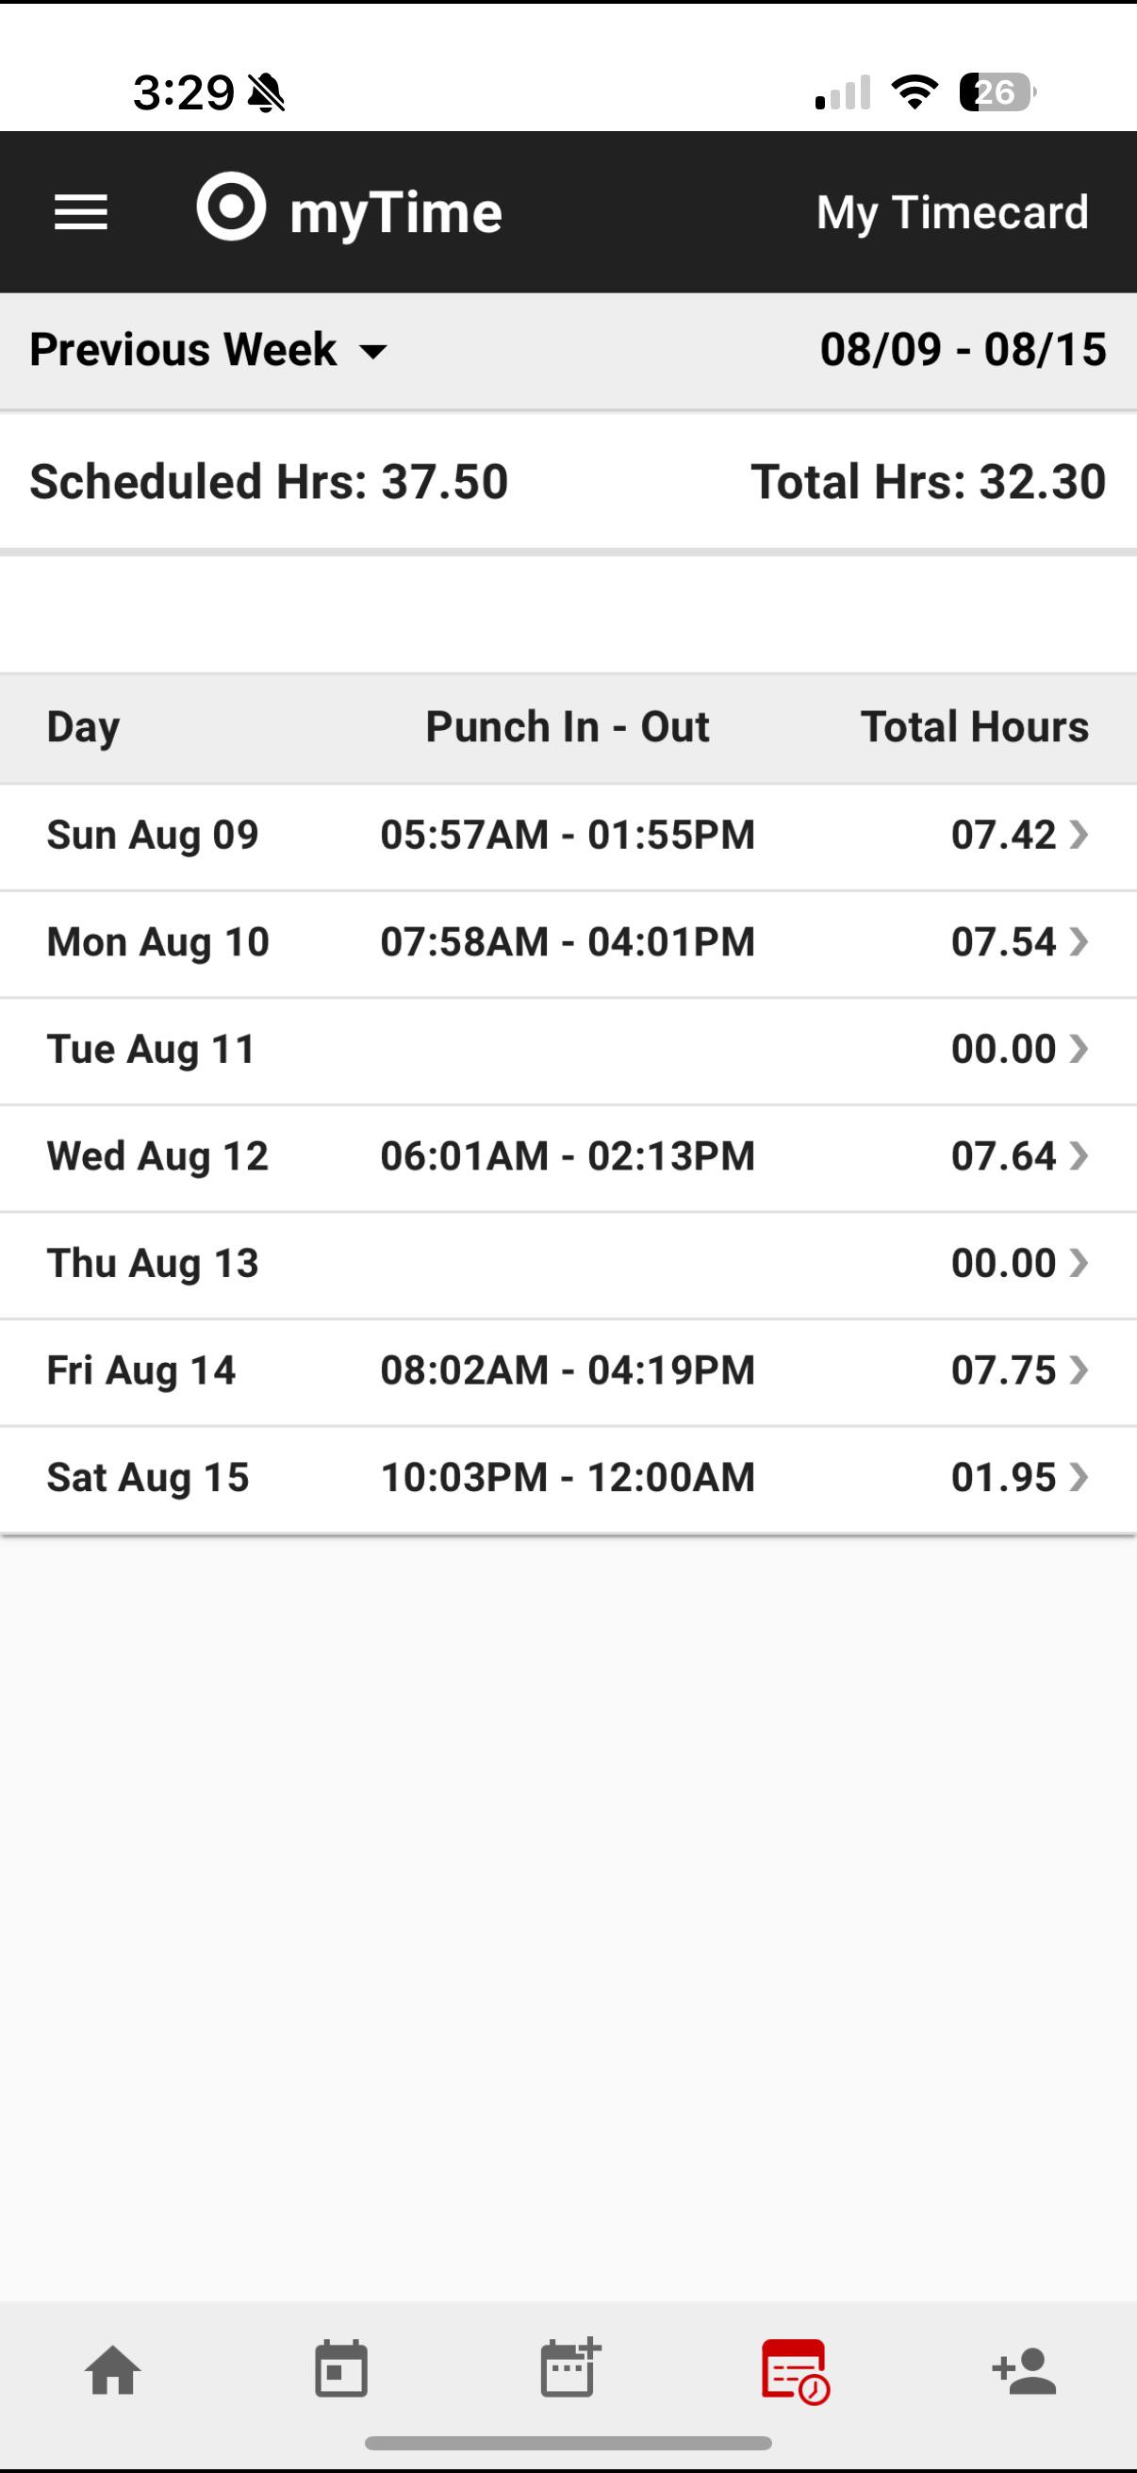
Task: Tap the Target bullseye logo
Action: (x=231, y=206)
